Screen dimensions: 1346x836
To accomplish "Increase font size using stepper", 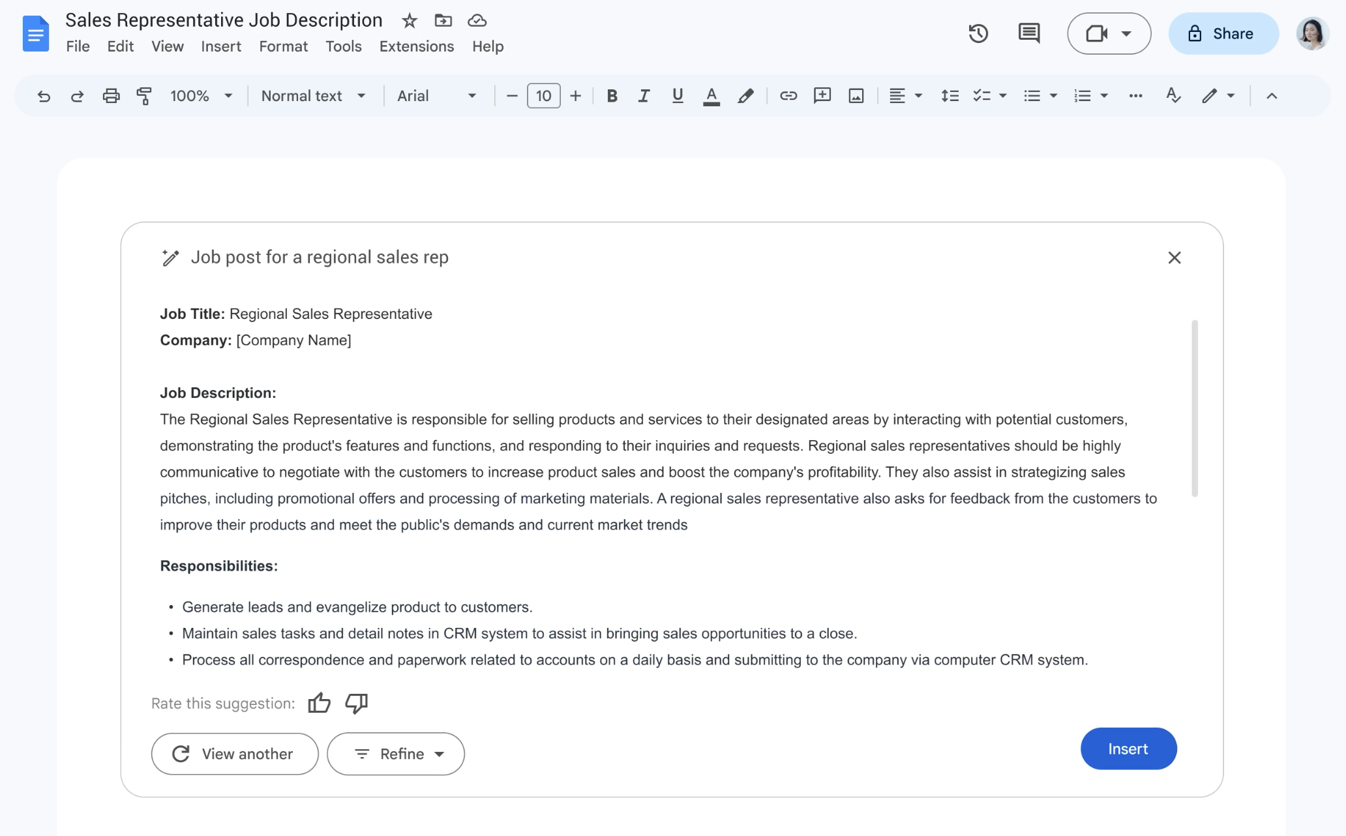I will (x=575, y=95).
